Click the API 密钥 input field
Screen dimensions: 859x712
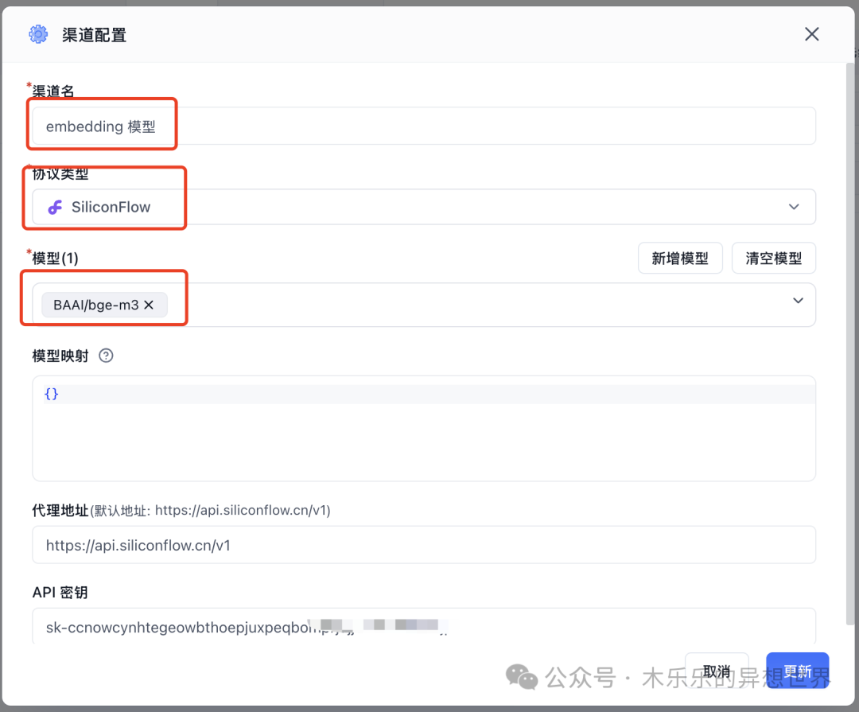pyautogui.click(x=423, y=627)
